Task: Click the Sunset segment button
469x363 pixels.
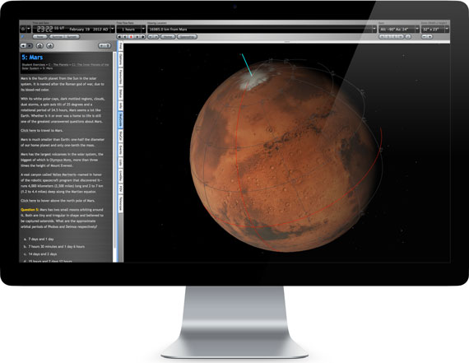Action: pyautogui.click(x=72, y=36)
